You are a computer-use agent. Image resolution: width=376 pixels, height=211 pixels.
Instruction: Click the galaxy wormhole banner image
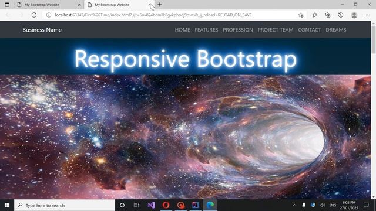tap(186, 137)
